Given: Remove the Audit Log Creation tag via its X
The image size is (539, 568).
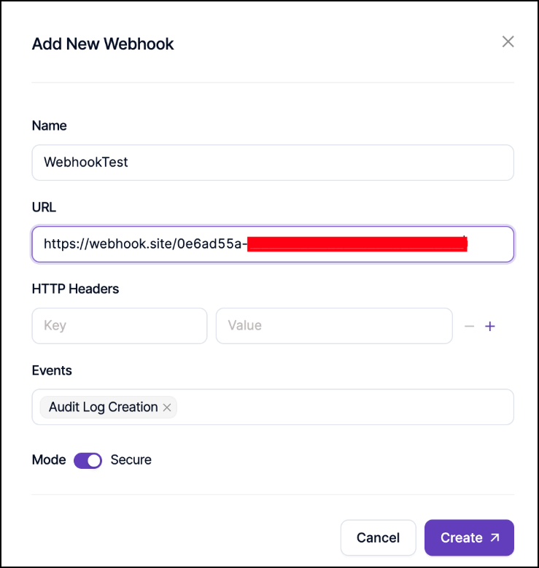Looking at the screenshot, I should coord(167,408).
